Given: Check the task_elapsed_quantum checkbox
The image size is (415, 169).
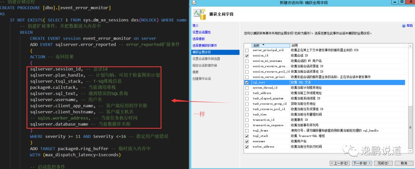Looking at the screenshot, I should click(x=247, y=98).
